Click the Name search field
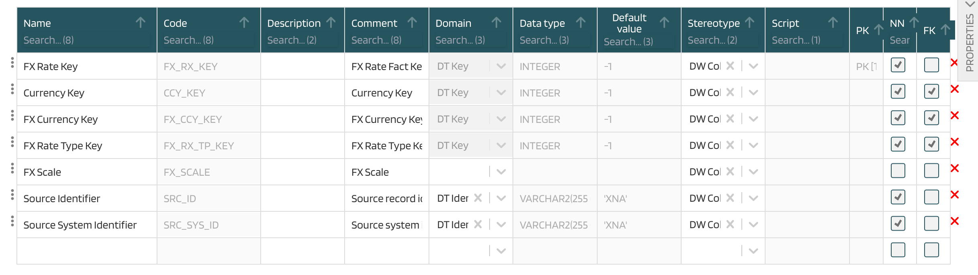978x275 pixels. tap(86, 40)
